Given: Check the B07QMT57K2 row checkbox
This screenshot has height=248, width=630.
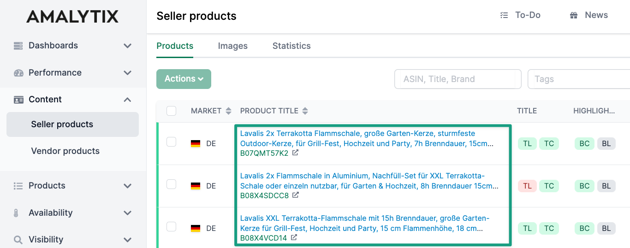Looking at the screenshot, I should click(172, 142).
